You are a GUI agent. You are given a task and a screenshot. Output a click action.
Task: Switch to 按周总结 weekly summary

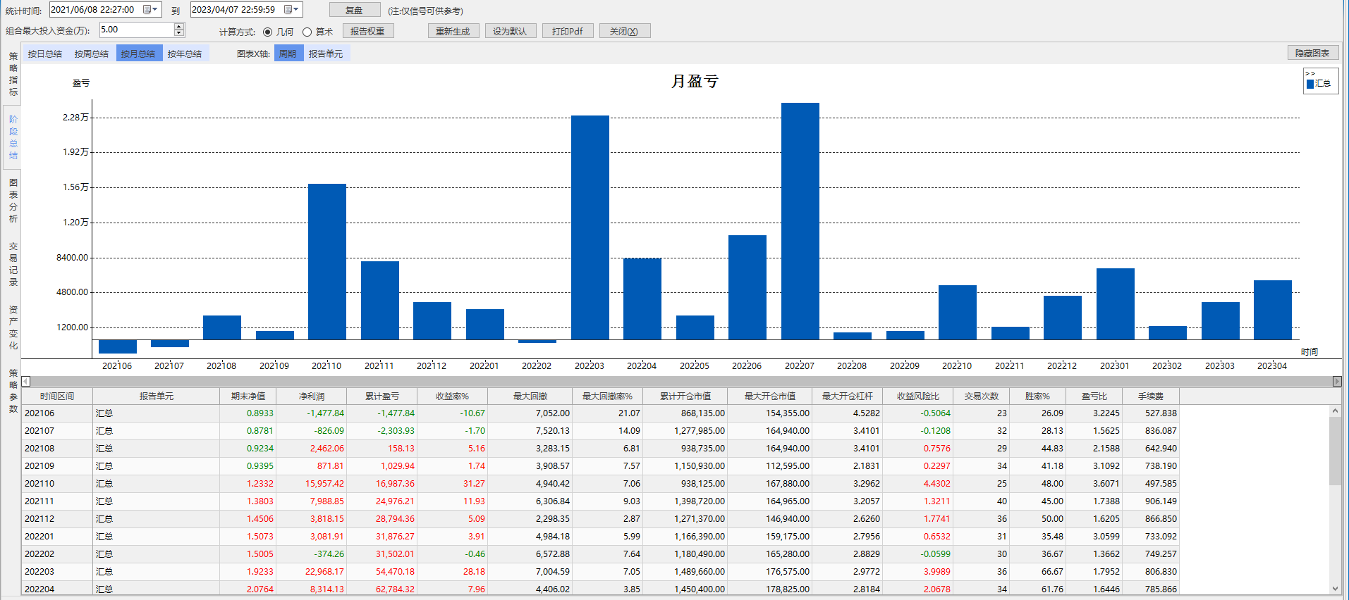92,54
